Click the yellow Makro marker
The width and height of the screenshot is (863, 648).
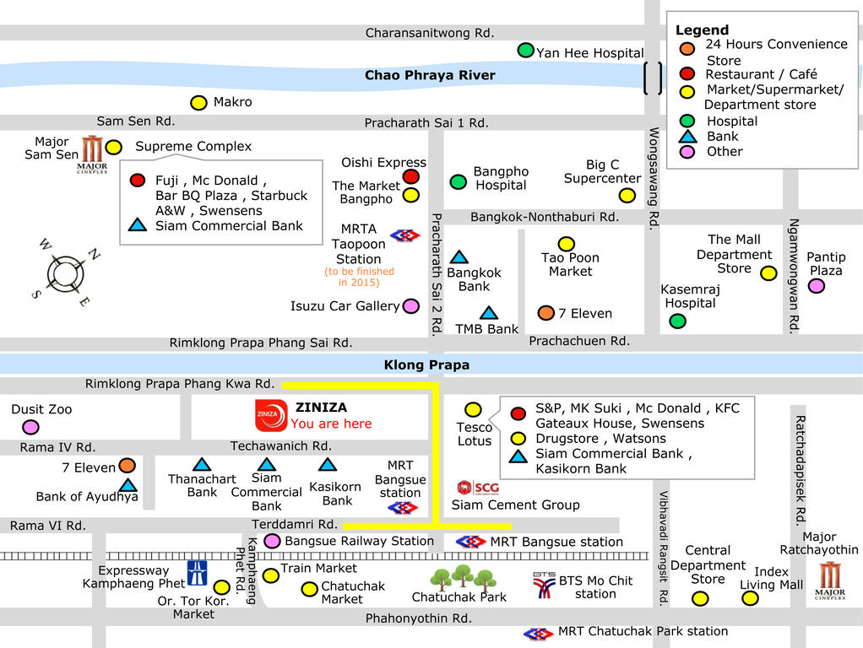198,102
